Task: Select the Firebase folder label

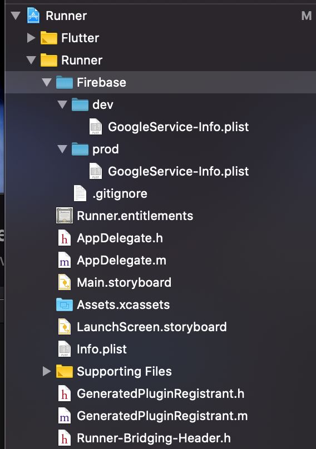Action: pyautogui.click(x=101, y=82)
